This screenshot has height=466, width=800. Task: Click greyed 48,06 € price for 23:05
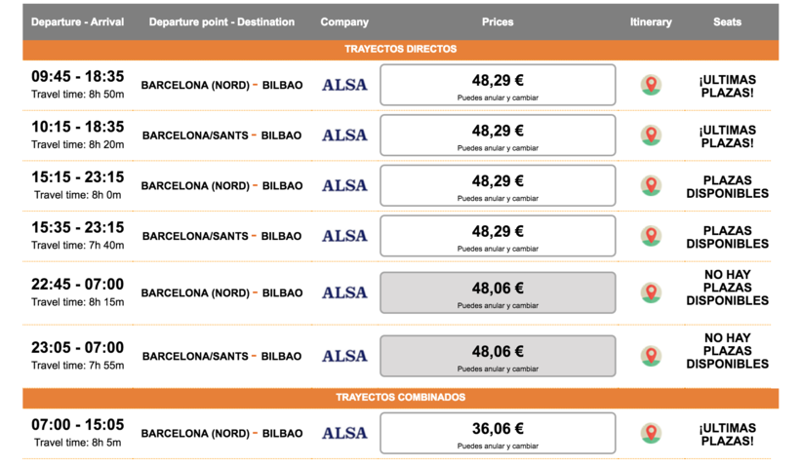[x=498, y=356]
